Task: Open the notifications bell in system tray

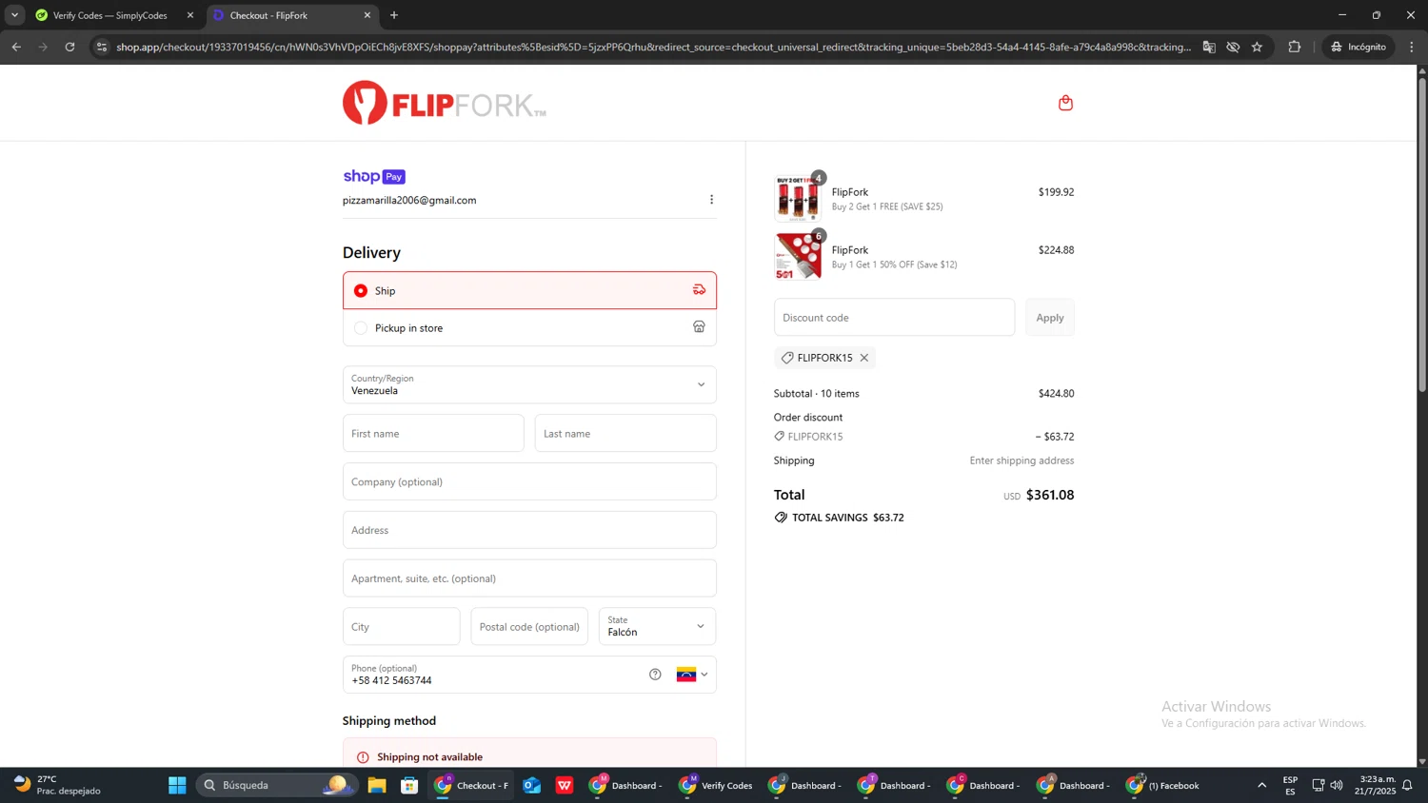Action: click(1407, 785)
